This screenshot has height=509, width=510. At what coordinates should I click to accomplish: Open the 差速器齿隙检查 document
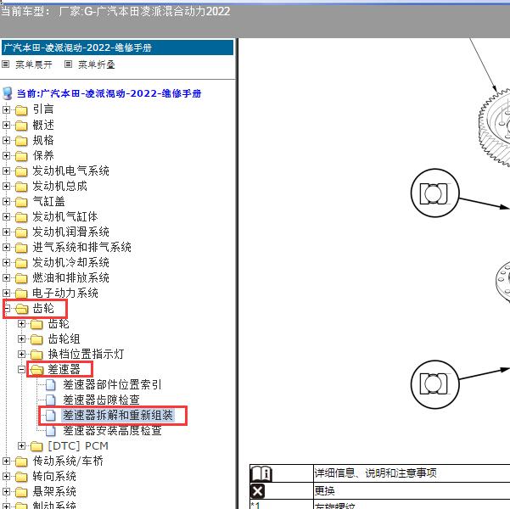(101, 400)
